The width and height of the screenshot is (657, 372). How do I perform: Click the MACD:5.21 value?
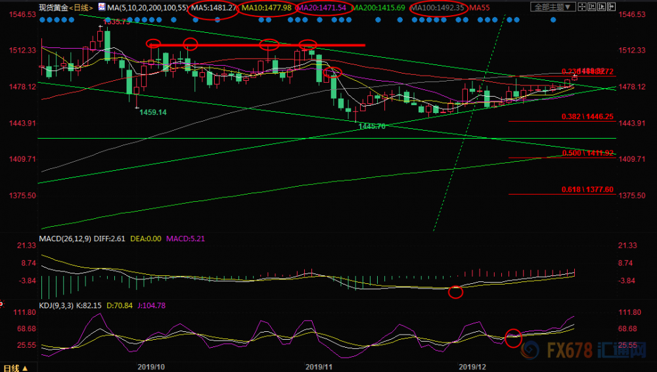tap(186, 239)
